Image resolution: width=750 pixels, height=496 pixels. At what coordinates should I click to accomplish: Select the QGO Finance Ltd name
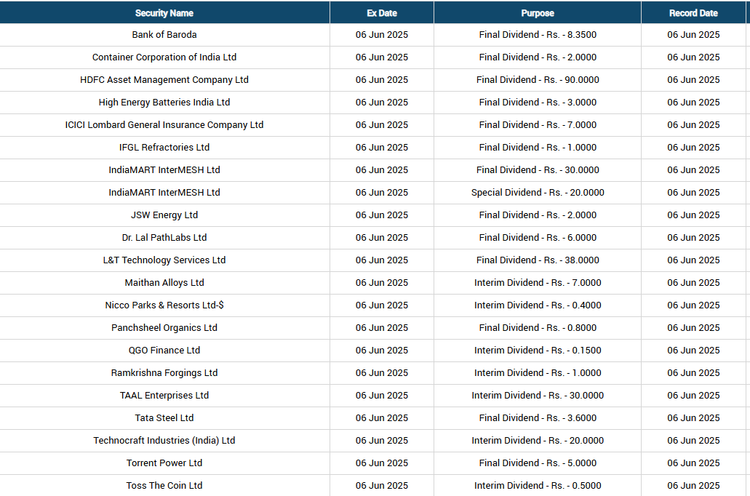[x=164, y=350]
